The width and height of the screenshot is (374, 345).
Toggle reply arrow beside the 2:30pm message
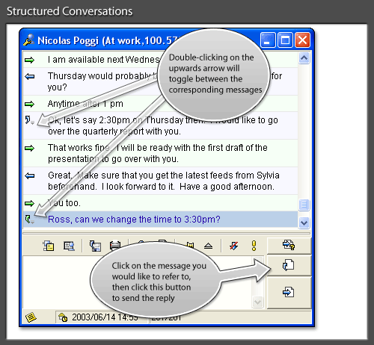coord(29,120)
